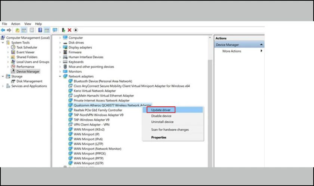Choose Scan for hardware changes in context menu
The width and height of the screenshot is (314, 186).
173,129
